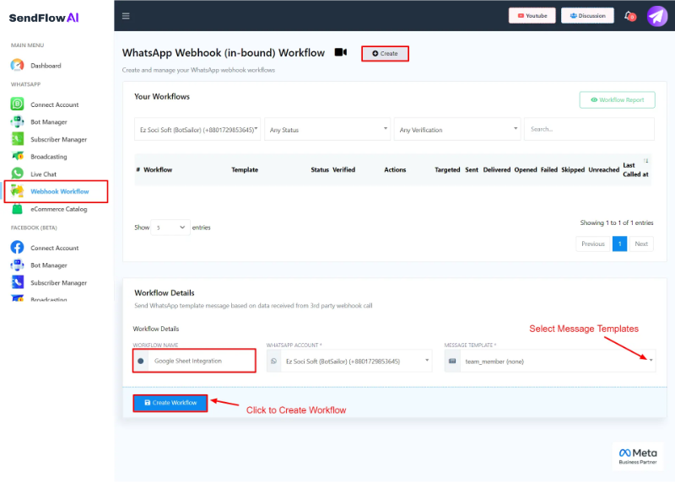Image resolution: width=675 pixels, height=482 pixels.
Task: Click the Template column header
Action: click(x=245, y=170)
